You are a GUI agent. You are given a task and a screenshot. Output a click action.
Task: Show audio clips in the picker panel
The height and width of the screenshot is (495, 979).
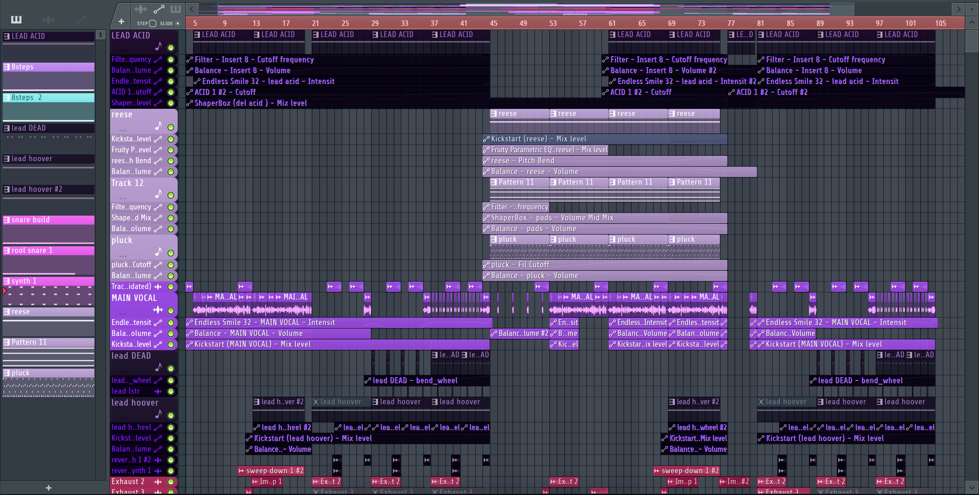tap(49, 19)
